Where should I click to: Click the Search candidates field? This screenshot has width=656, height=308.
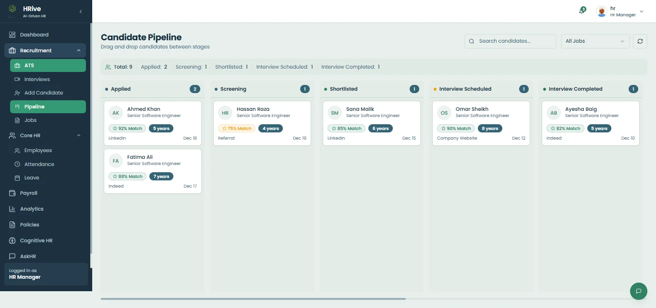click(510, 41)
